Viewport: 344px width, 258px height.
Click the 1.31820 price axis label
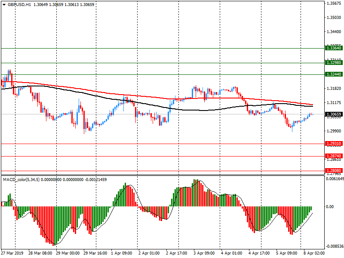(x=334, y=89)
